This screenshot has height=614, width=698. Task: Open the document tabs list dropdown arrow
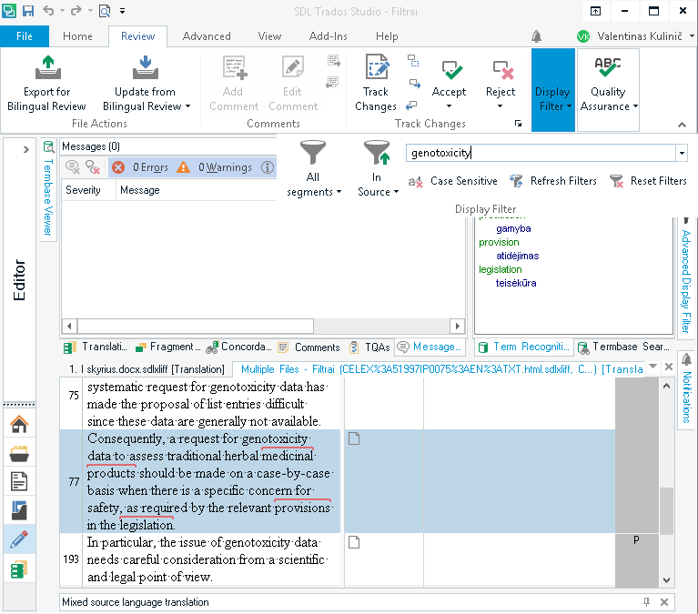pyautogui.click(x=653, y=367)
